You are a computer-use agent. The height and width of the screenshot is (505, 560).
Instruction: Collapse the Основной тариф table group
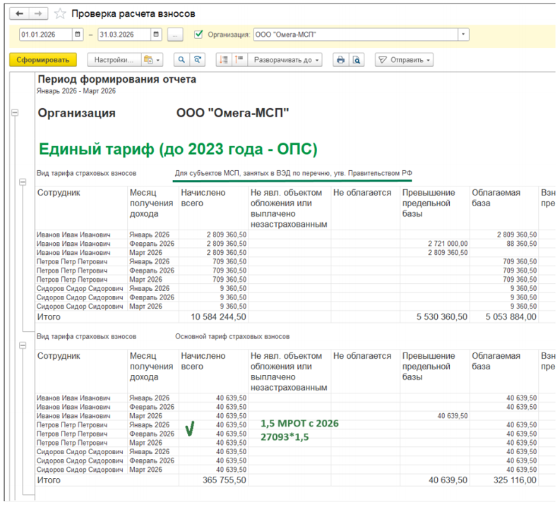[x=21, y=344]
